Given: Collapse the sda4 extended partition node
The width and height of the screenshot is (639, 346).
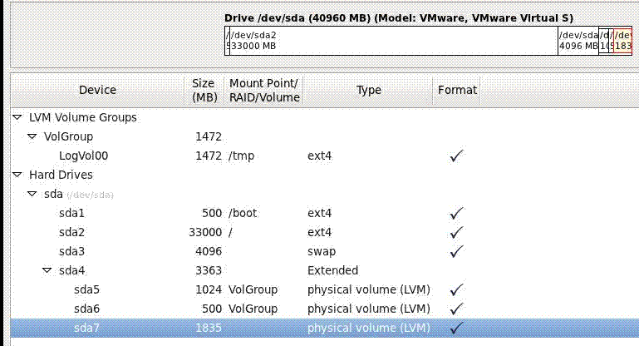Looking at the screenshot, I should pyautogui.click(x=47, y=270).
